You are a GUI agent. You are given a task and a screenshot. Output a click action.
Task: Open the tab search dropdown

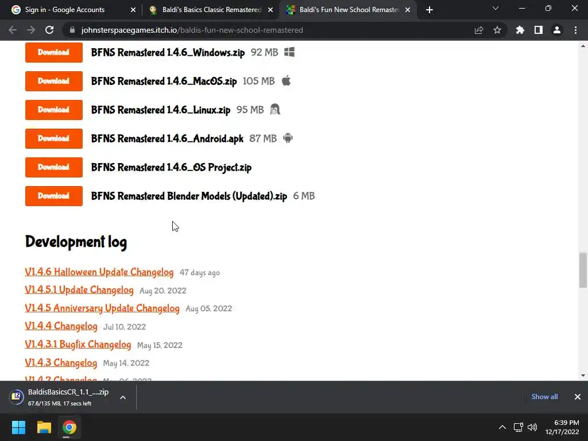pos(496,8)
